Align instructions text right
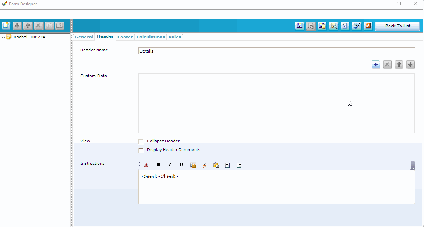The height and width of the screenshot is (227, 424). [239, 165]
